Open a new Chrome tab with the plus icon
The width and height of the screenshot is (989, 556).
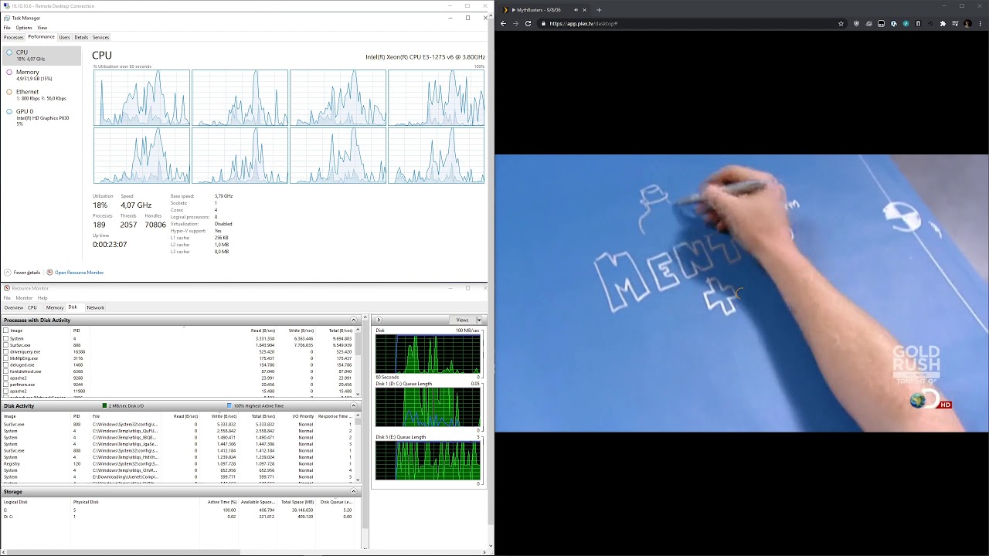(599, 10)
